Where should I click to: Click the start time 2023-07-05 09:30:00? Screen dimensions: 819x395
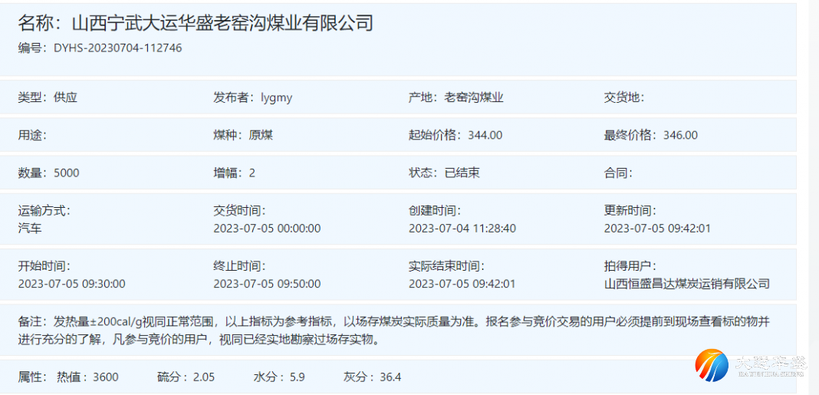pos(71,284)
